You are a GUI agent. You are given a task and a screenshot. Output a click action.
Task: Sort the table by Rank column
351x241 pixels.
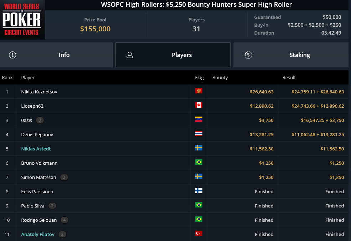click(x=7, y=77)
